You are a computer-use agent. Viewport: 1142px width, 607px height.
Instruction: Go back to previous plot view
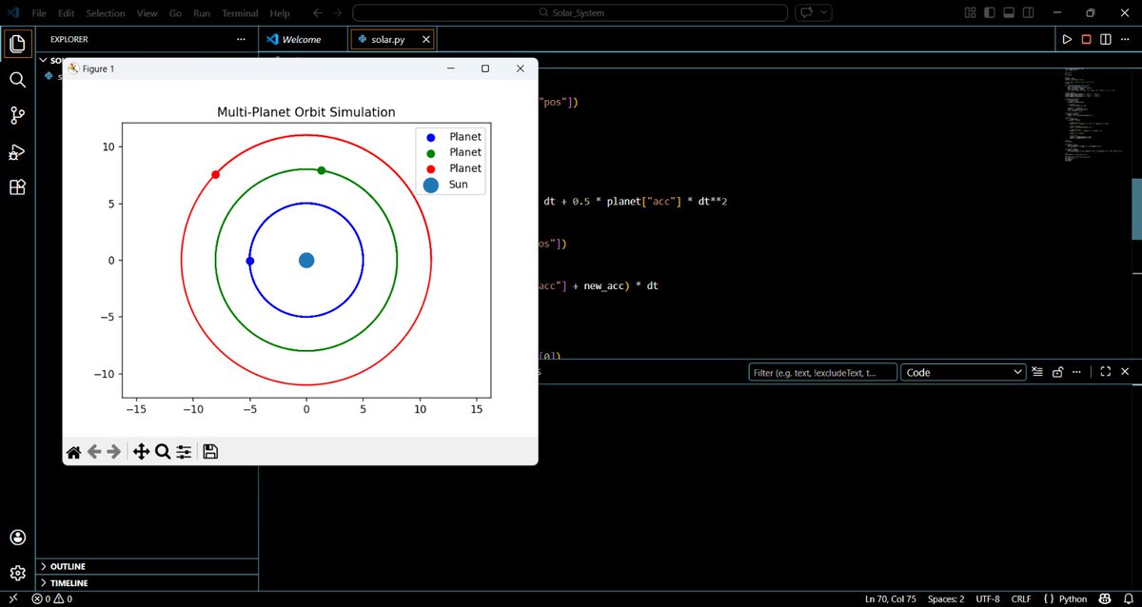[94, 452]
